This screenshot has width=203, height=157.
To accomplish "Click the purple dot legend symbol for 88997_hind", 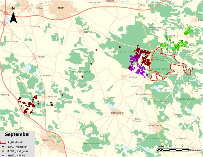I will [3, 155].
